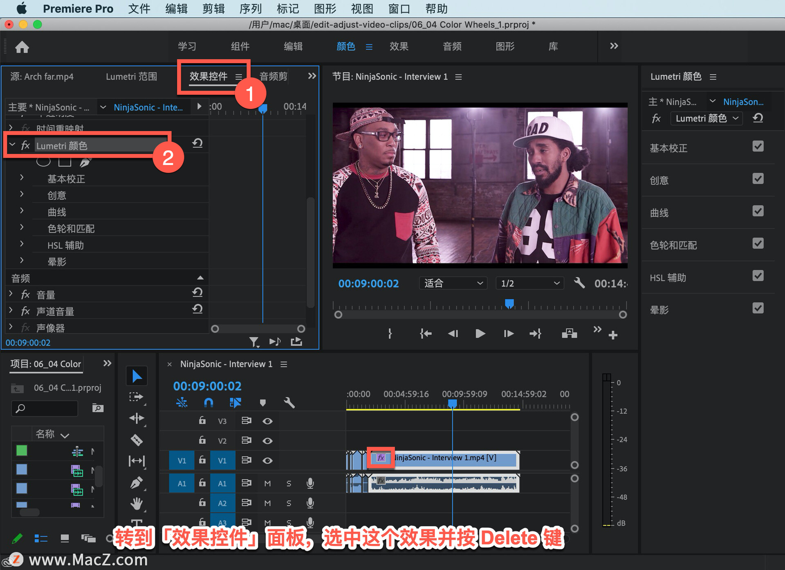Open the 序列 menu
This screenshot has height=570, width=785.
click(x=250, y=9)
